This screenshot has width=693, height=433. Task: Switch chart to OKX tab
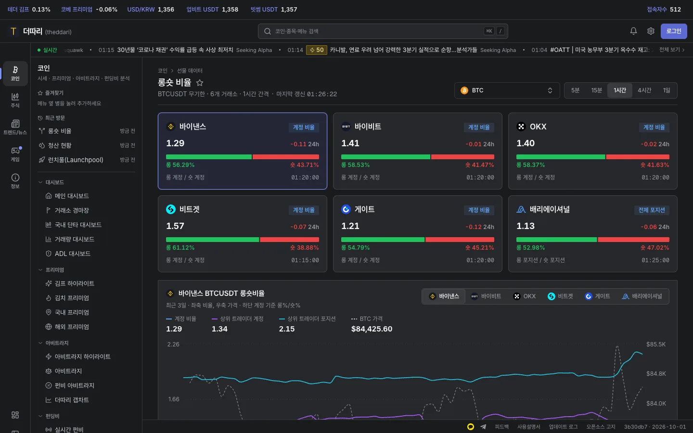(525, 296)
